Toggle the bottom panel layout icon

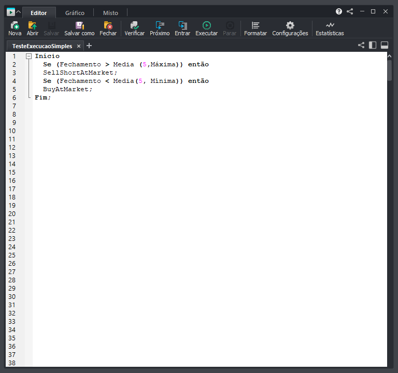(x=385, y=45)
